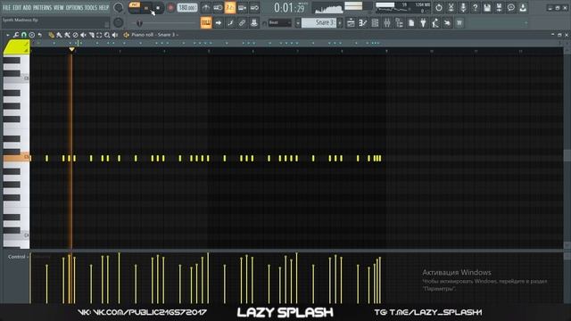Open the TOOLS menu
The width and height of the screenshot is (571, 321).
point(91,8)
